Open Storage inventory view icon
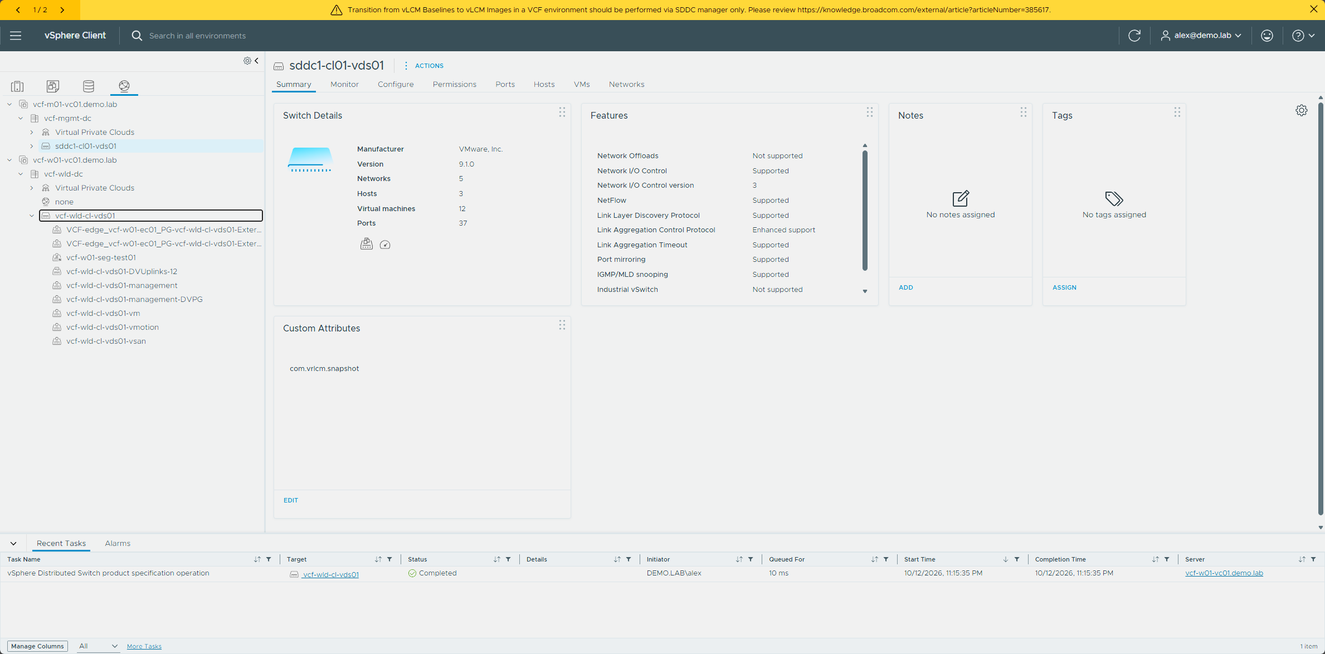 pyautogui.click(x=89, y=86)
